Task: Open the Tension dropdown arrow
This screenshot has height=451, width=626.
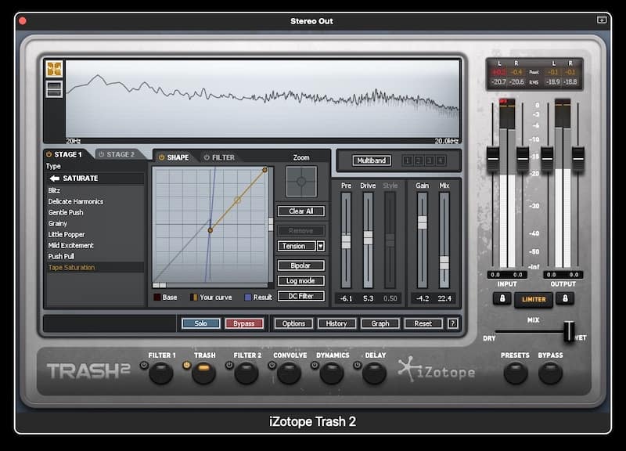Action: 321,246
